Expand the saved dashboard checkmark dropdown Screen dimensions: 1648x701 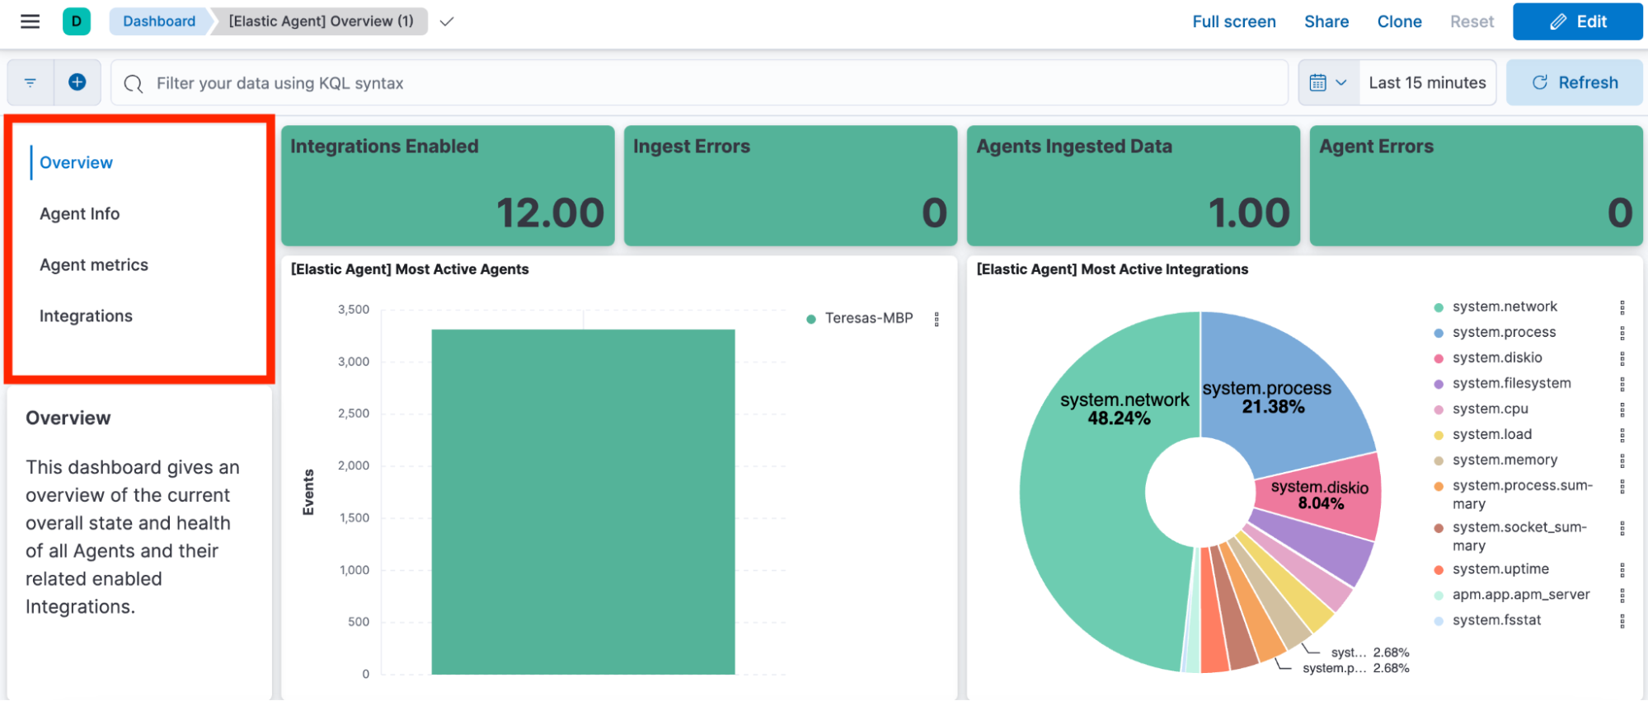click(447, 21)
